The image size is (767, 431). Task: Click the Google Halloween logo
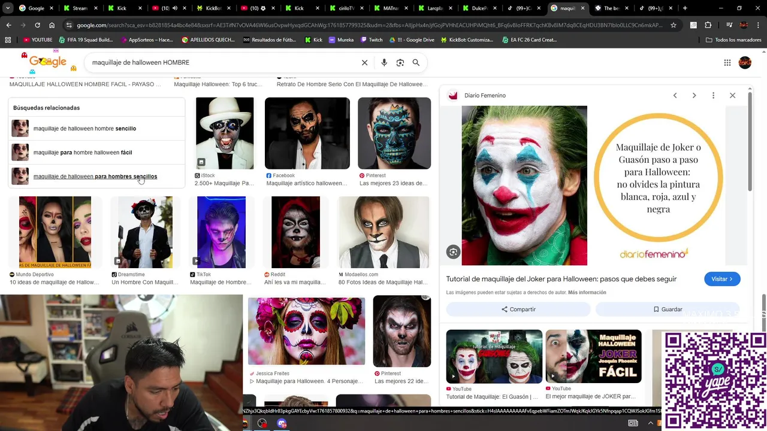pos(48,62)
